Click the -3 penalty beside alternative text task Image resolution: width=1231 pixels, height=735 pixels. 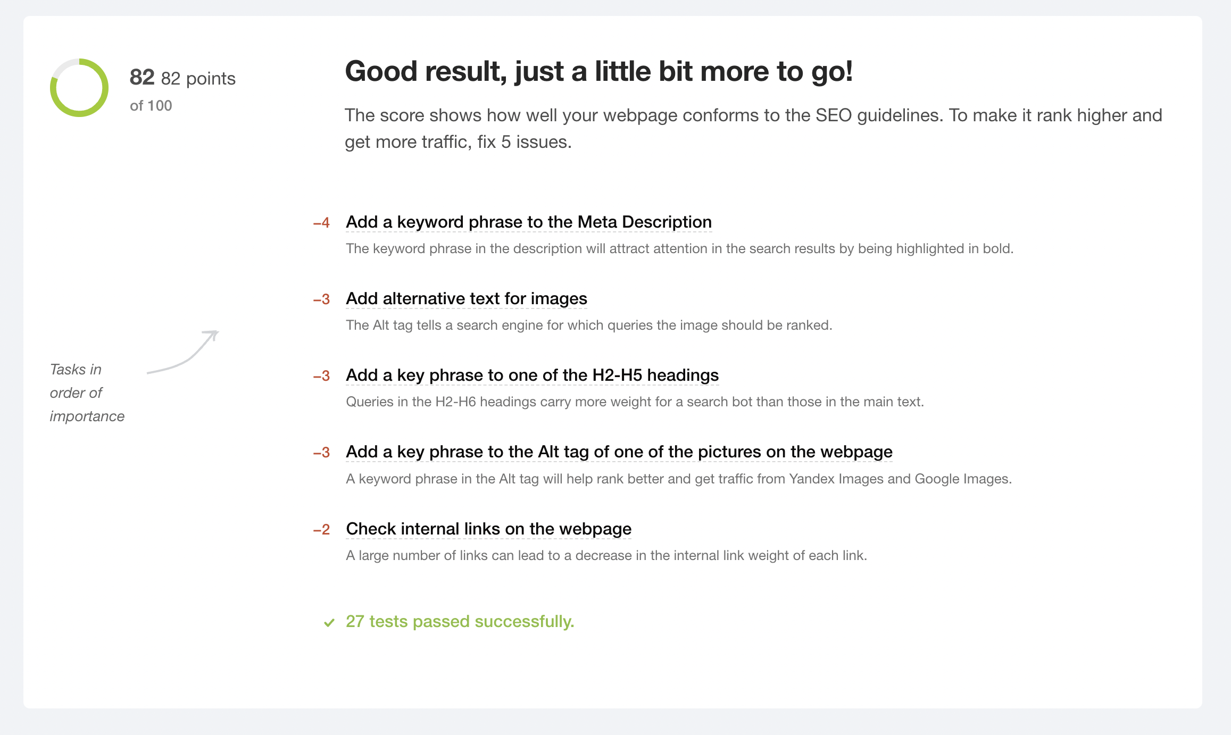[x=321, y=299]
